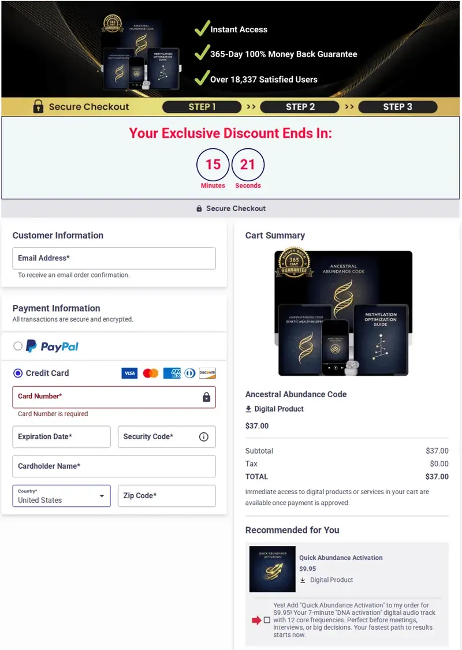Open the Security Code info icon

(204, 436)
